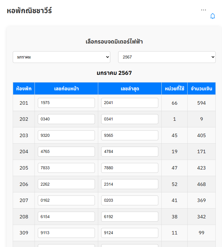The width and height of the screenshot is (222, 247).
Task: Focus the room 204 latest reading 4784
Action: 130,151
